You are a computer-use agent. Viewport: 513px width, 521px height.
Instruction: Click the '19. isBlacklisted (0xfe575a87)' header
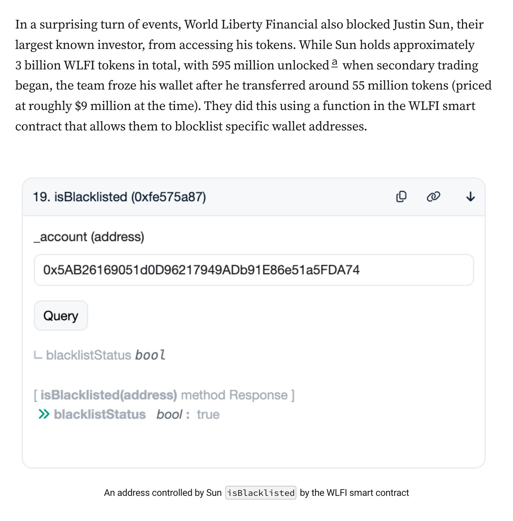[x=119, y=197]
